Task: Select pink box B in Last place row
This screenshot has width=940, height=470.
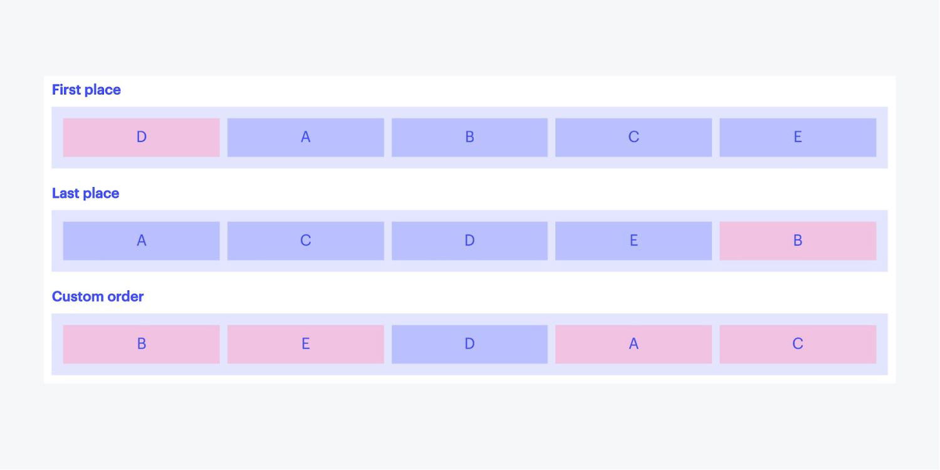Action: [798, 241]
